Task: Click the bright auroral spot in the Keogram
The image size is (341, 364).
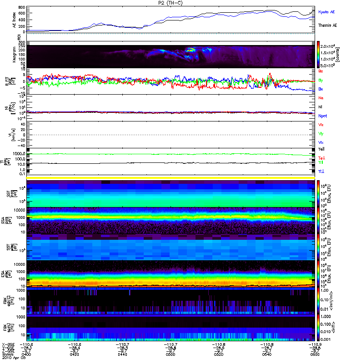Action: click(x=190, y=49)
